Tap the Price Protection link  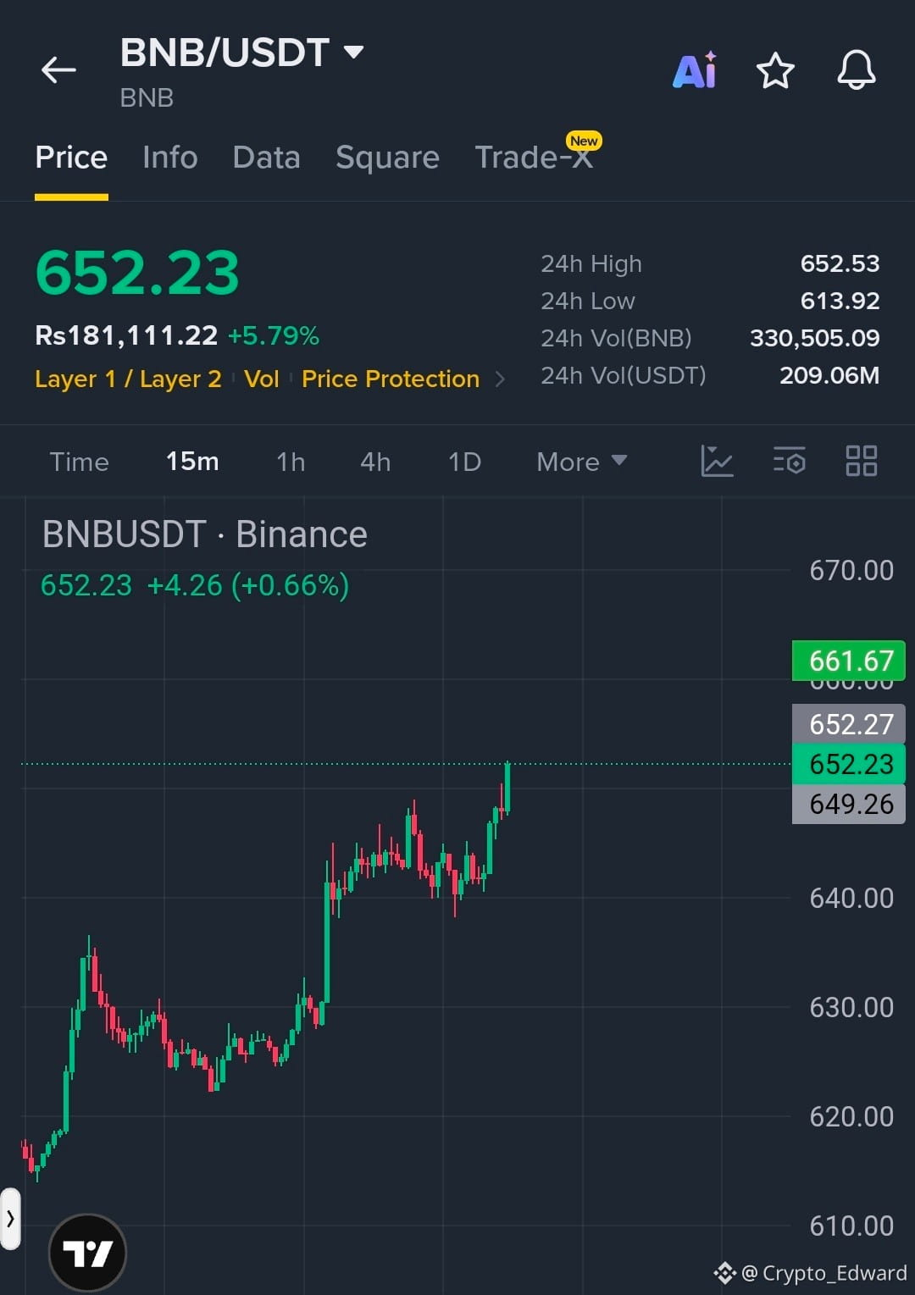[x=391, y=379]
